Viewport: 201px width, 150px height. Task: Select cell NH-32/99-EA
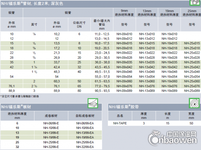[85, 147]
